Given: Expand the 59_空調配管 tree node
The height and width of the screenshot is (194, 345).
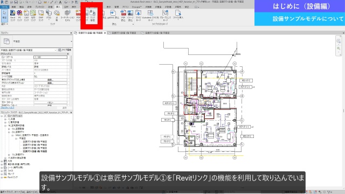Looking at the screenshot, I should (9, 129).
